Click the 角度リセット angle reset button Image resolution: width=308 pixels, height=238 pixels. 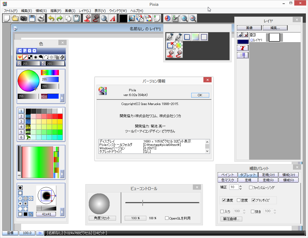[102, 218]
